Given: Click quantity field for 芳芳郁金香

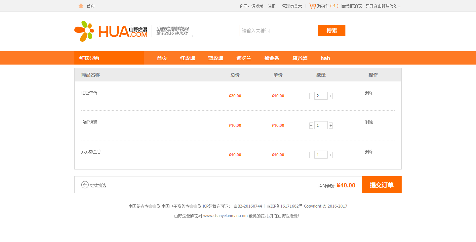Looking at the screenshot, I should click(x=321, y=155).
